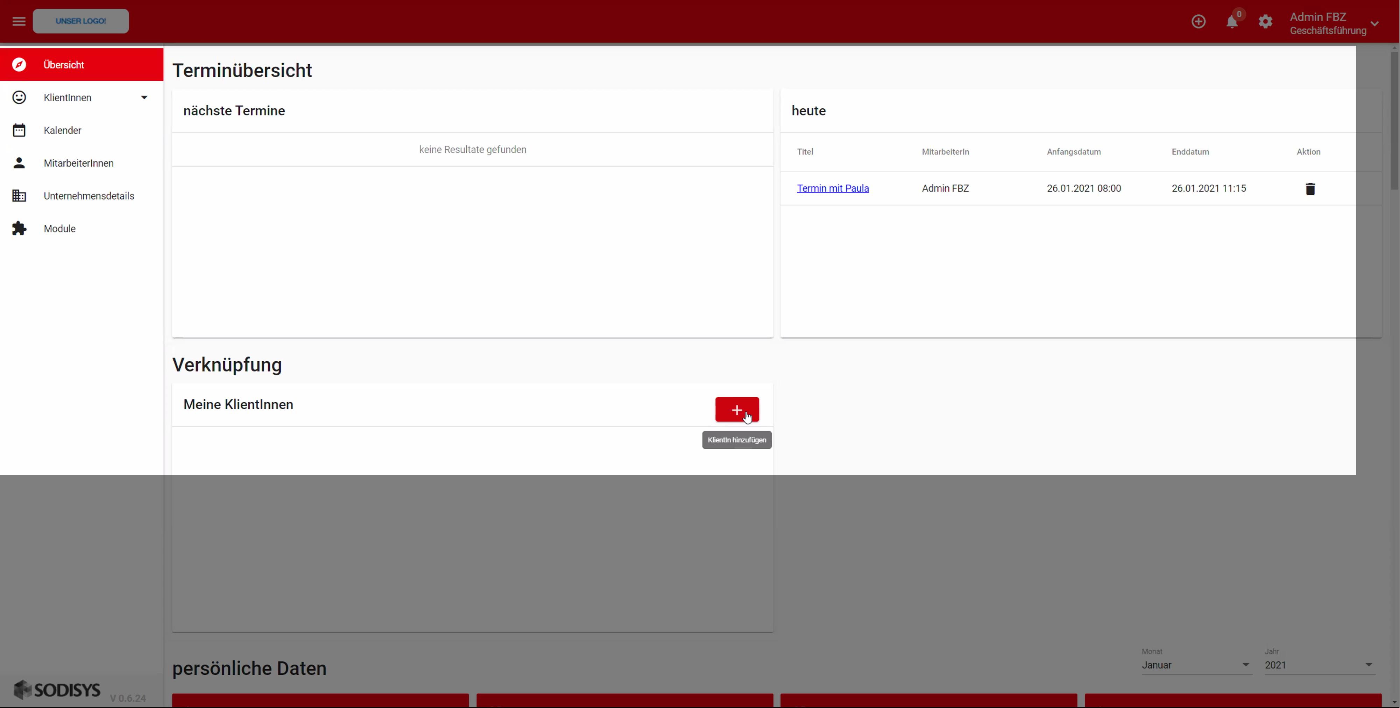Open MitarbeiterInnen sidebar item
1400x708 pixels.
point(82,163)
